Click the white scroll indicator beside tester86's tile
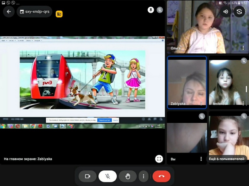 coord(246,89)
